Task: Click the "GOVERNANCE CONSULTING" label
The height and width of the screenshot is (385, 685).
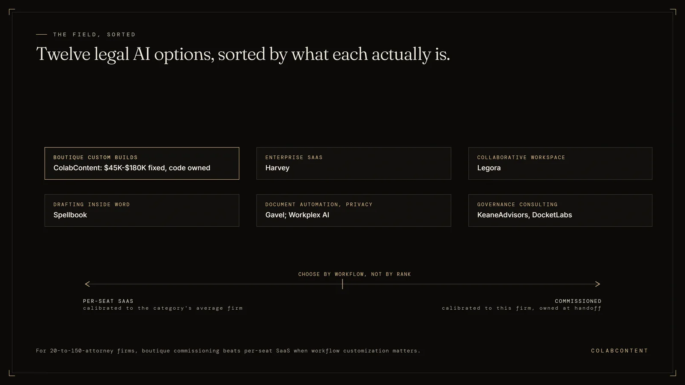Action: [x=518, y=204]
